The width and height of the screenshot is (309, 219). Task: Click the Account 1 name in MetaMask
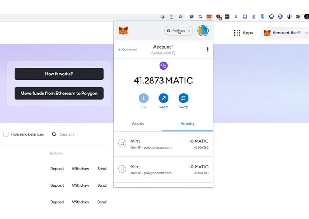point(163,47)
